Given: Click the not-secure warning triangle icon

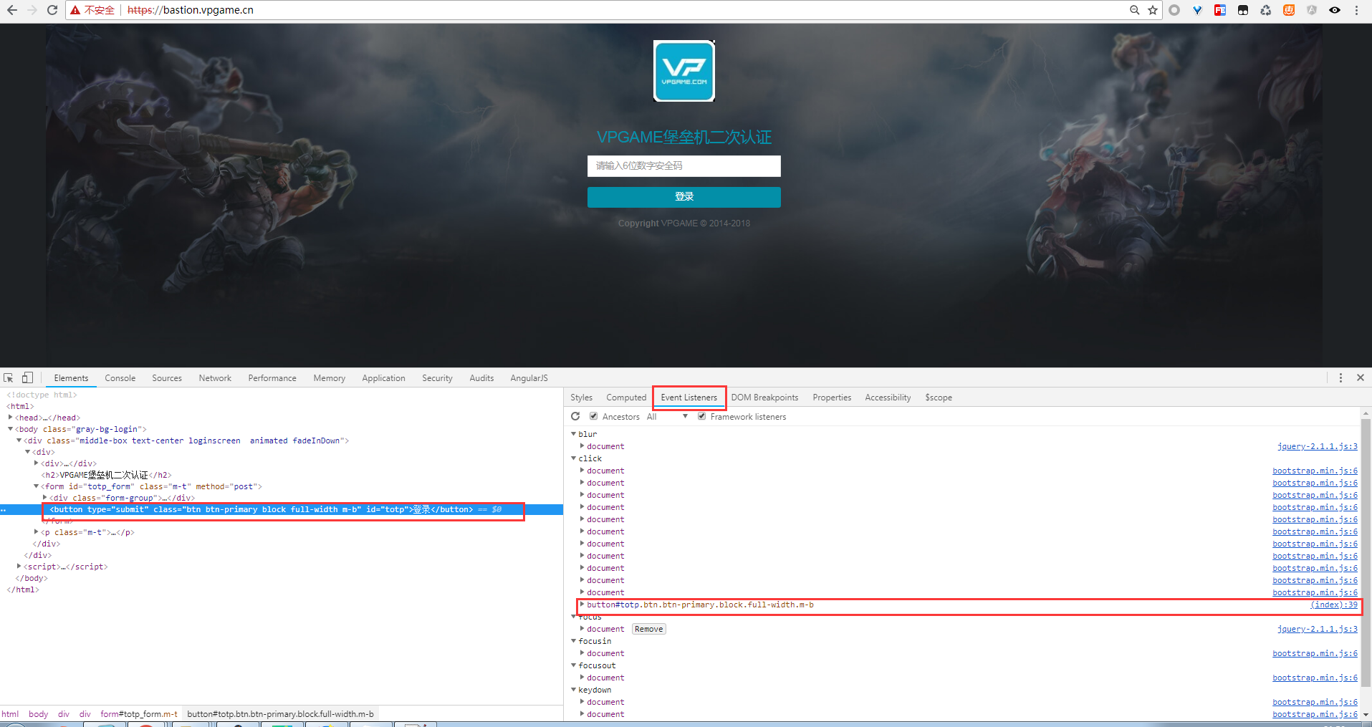Looking at the screenshot, I should click(x=75, y=10).
